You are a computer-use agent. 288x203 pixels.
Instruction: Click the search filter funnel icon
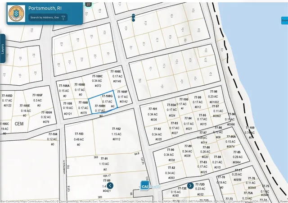pyautogui.click(x=63, y=18)
